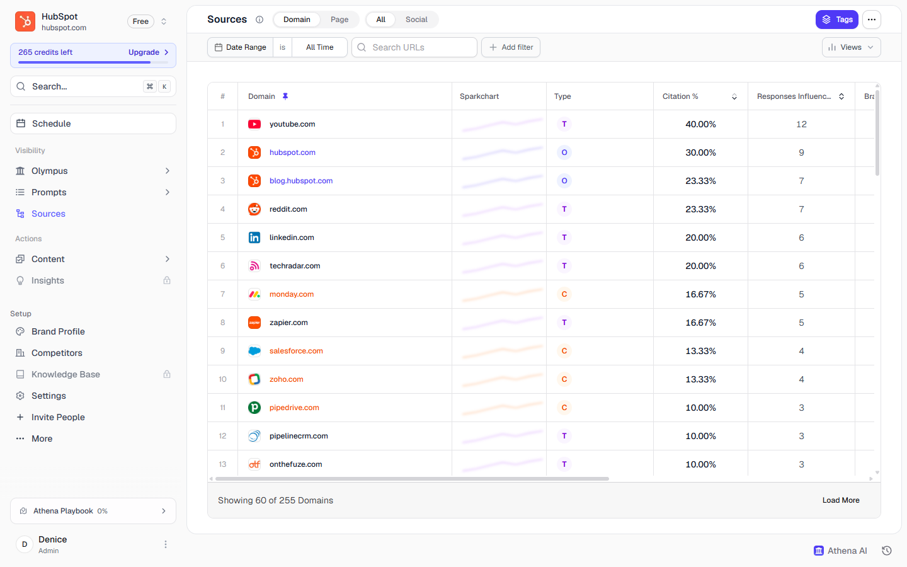
Task: Open blog.hubspot.com link
Action: (x=301, y=181)
